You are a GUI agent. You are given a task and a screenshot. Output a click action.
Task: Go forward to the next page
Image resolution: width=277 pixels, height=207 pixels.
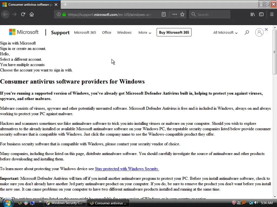coord(14,15)
